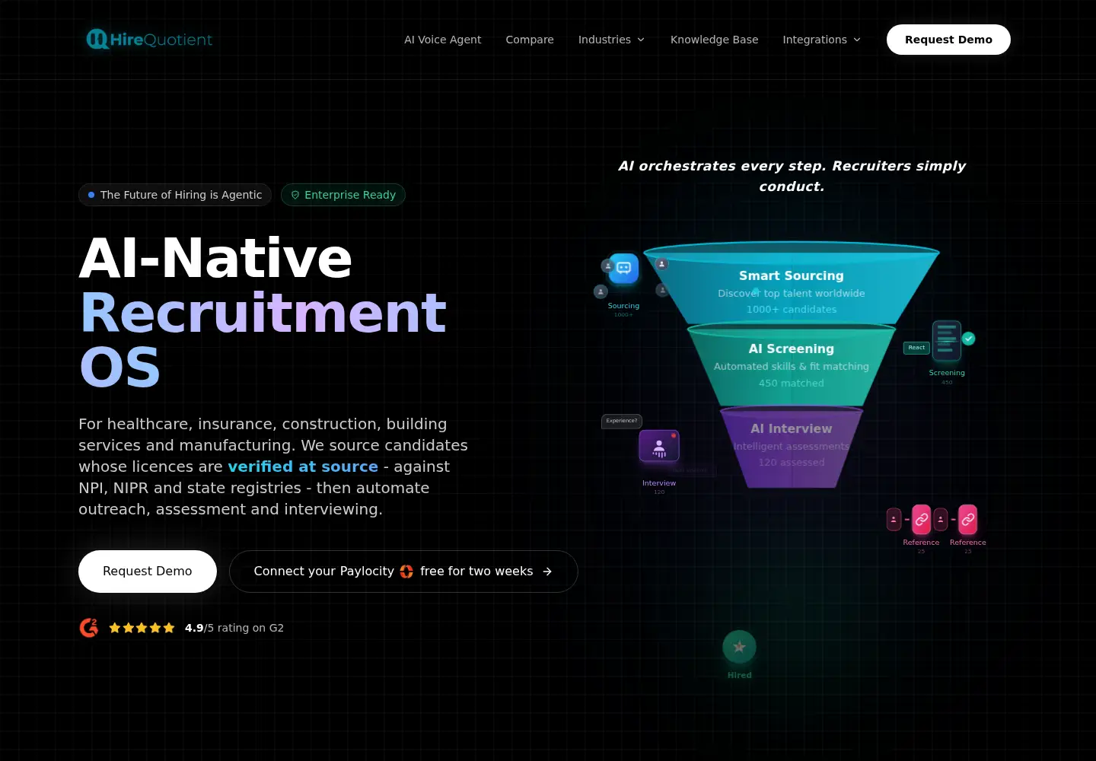Select the AI Screening funnel stage
Screen dimensions: 1096x761
point(792,365)
